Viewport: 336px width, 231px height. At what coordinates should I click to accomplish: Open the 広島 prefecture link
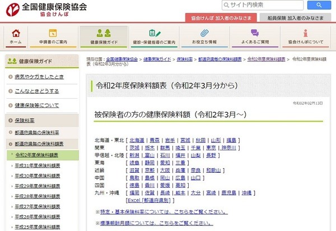click(x=180, y=178)
